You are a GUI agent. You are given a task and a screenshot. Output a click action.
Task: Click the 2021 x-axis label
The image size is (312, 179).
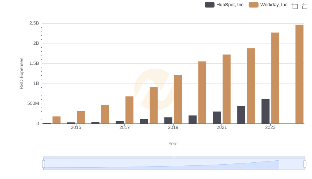pyautogui.click(x=222, y=127)
